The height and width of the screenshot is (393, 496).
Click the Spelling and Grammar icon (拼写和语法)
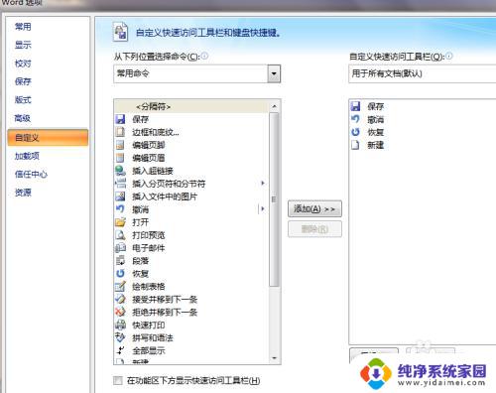(x=120, y=337)
